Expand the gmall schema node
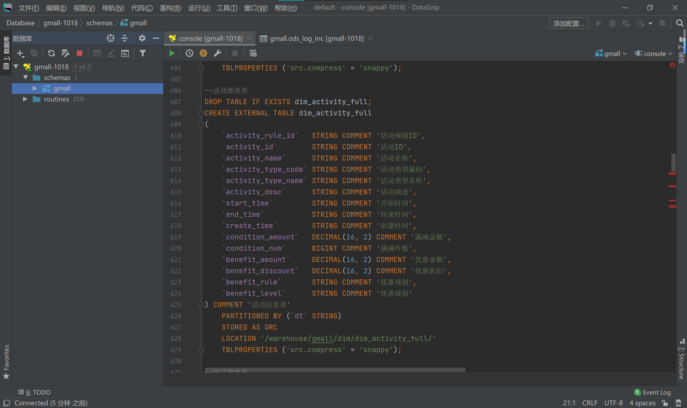This screenshot has height=408, width=687. [35, 89]
